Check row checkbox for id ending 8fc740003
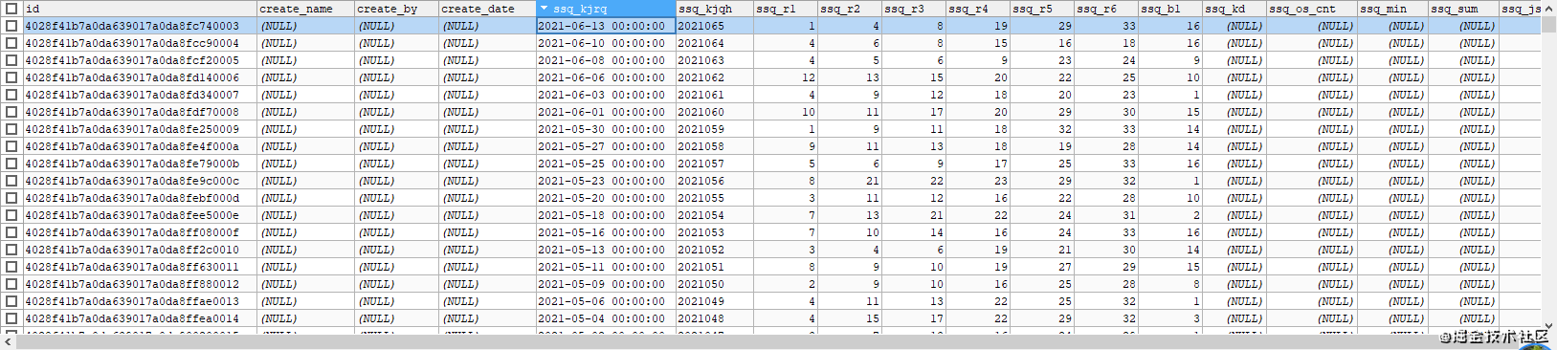This screenshot has height=350, width=1557. coord(11,26)
